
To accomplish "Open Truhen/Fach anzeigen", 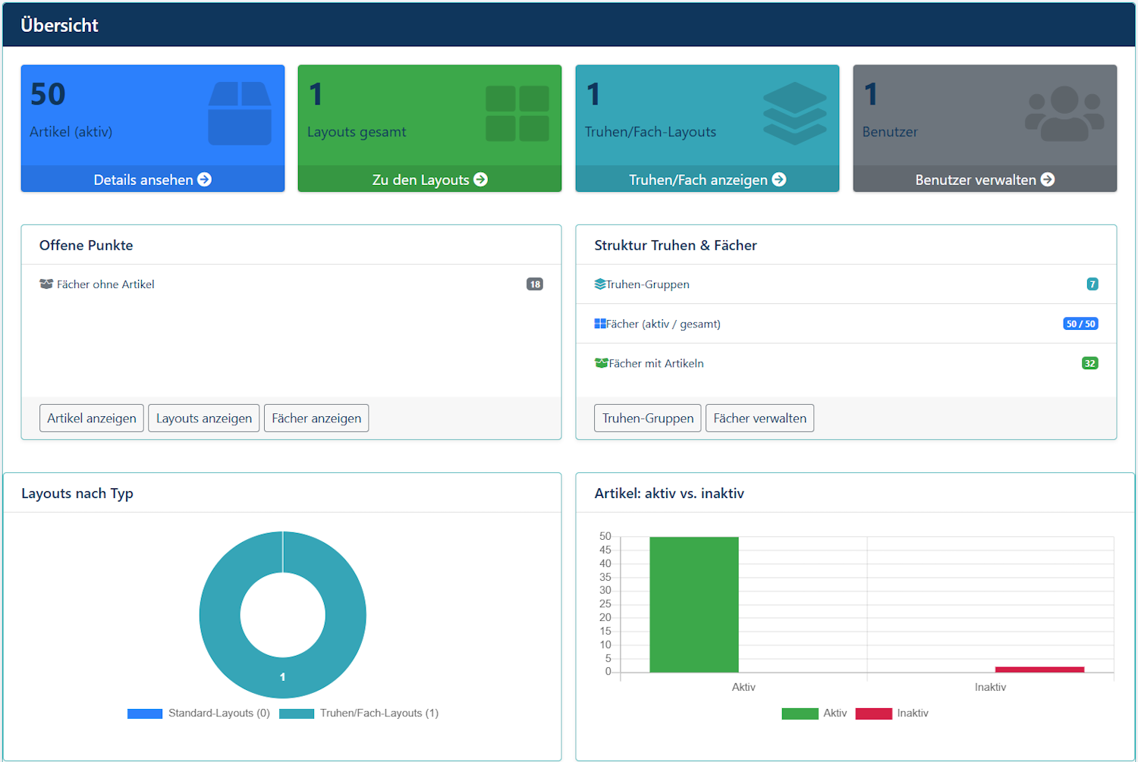I will tap(706, 180).
